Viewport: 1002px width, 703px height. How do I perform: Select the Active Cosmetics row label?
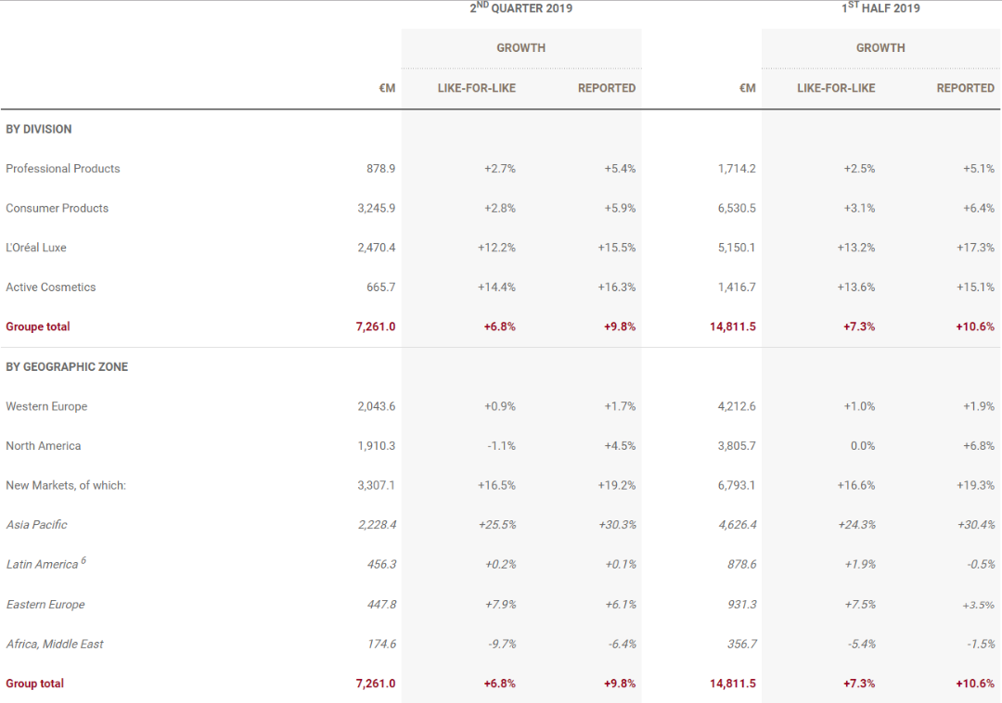51,288
